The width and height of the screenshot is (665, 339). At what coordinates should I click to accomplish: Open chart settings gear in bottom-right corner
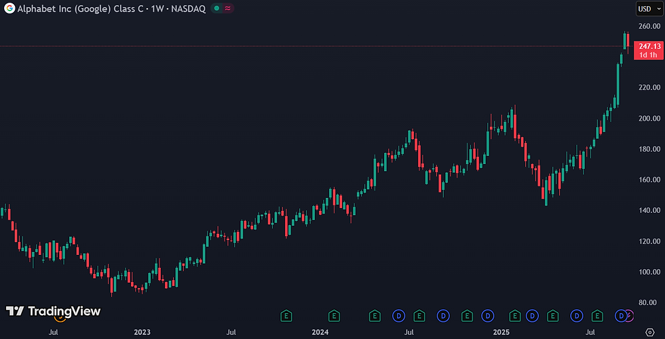click(650, 332)
